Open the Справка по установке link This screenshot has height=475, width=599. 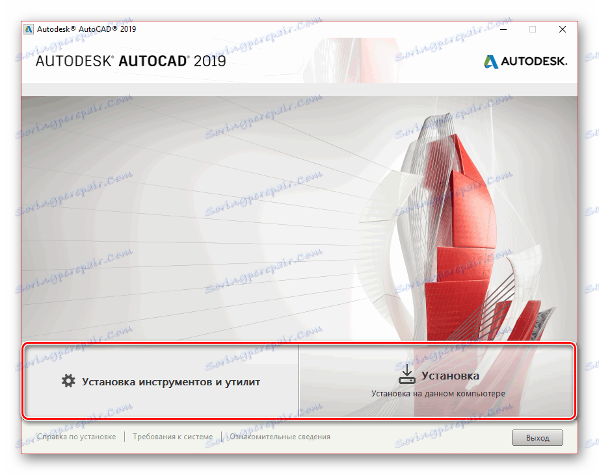[x=76, y=437]
